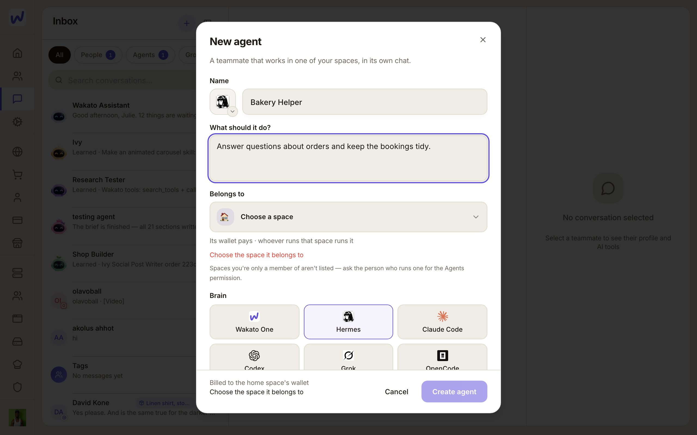Click the agent Name field Bakery Helper
The height and width of the screenshot is (435, 697).
tap(365, 102)
